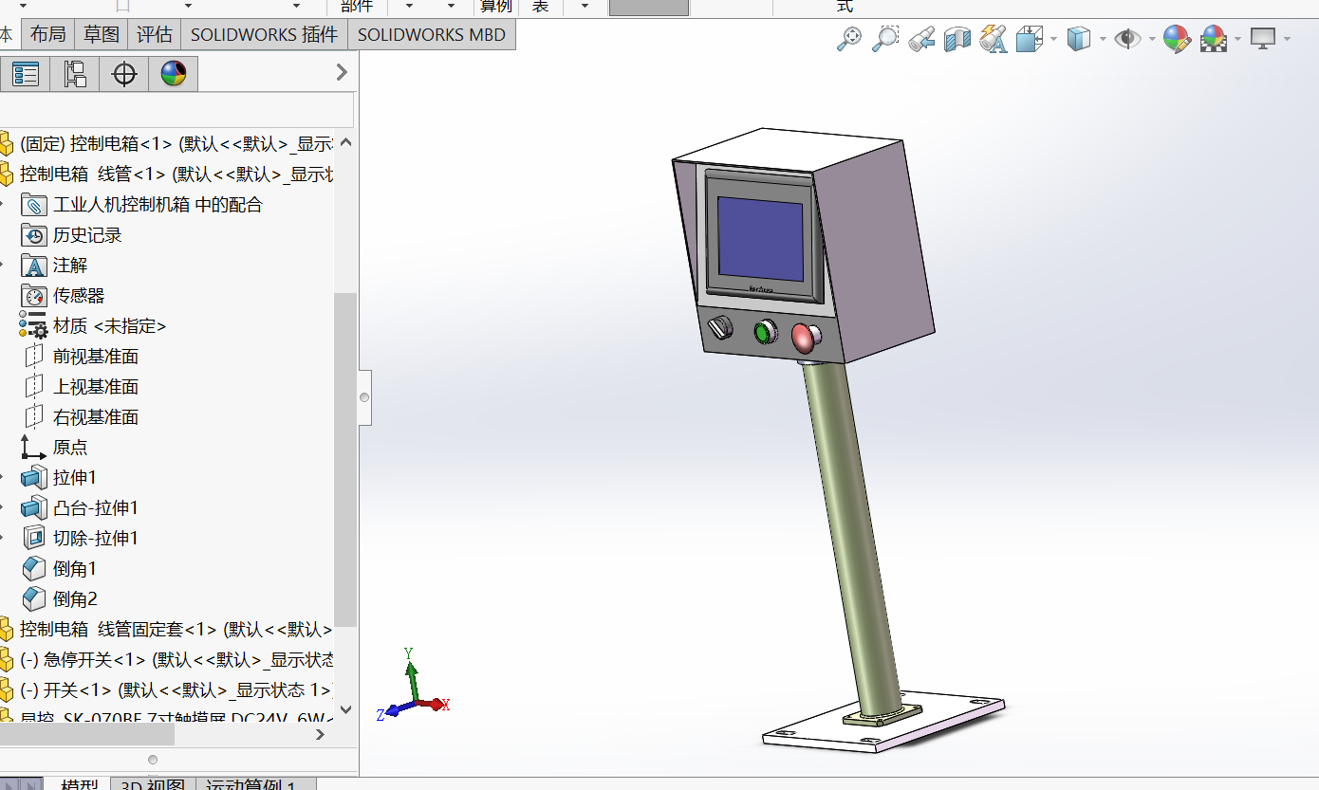Open the Dynamic Annotation Views icon
Viewport: 1319px width, 790px height.
pyautogui.click(x=994, y=39)
